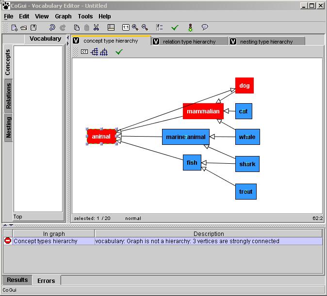Viewport: 327px width, 296px height.
Task: Select the animal concept node
Action: [101, 137]
